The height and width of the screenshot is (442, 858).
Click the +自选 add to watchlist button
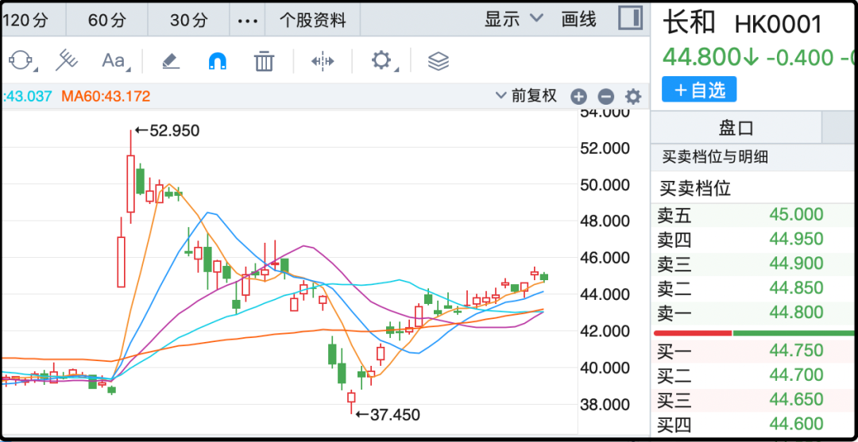(699, 90)
